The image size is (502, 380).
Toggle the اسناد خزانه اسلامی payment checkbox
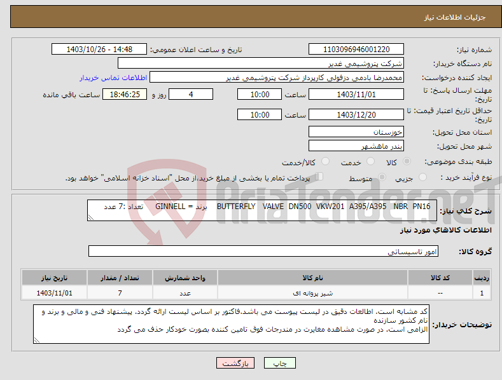pos(319,177)
